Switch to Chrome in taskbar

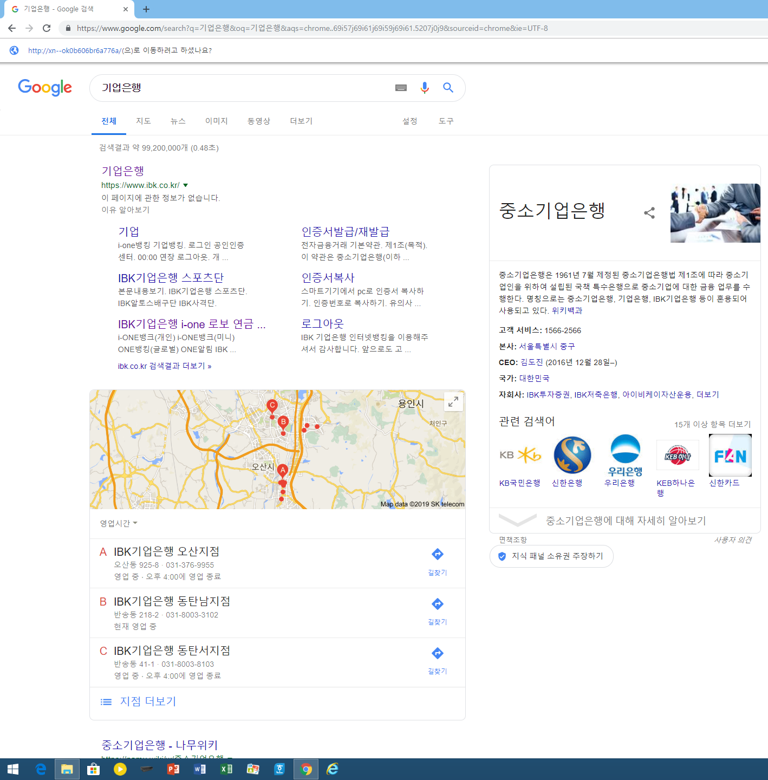[306, 769]
